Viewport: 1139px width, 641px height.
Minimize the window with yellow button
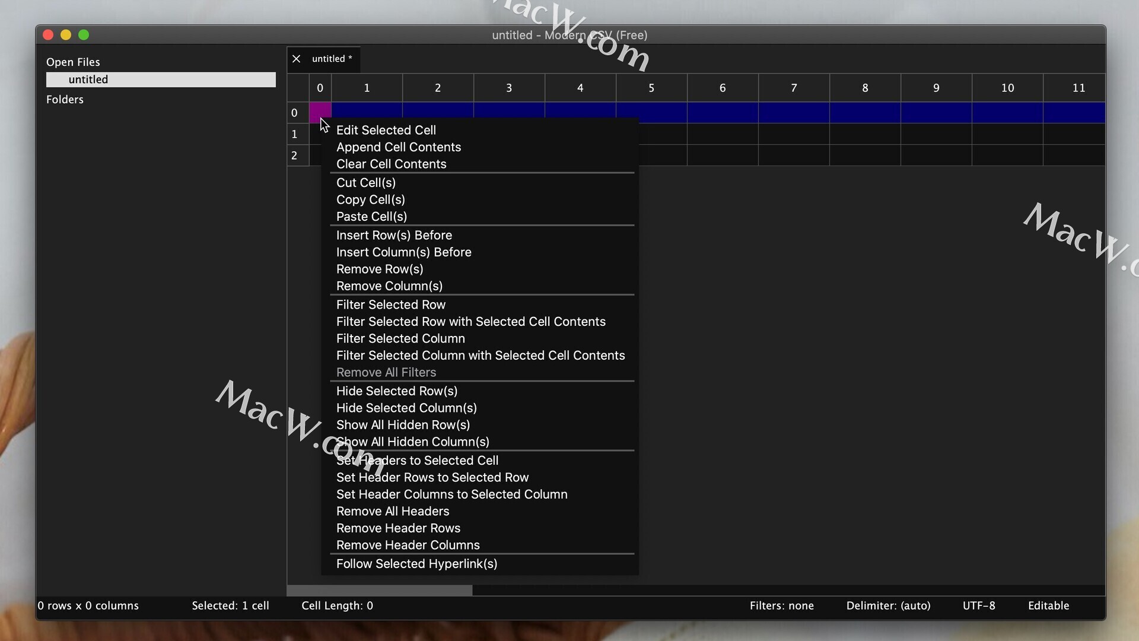pyautogui.click(x=66, y=35)
